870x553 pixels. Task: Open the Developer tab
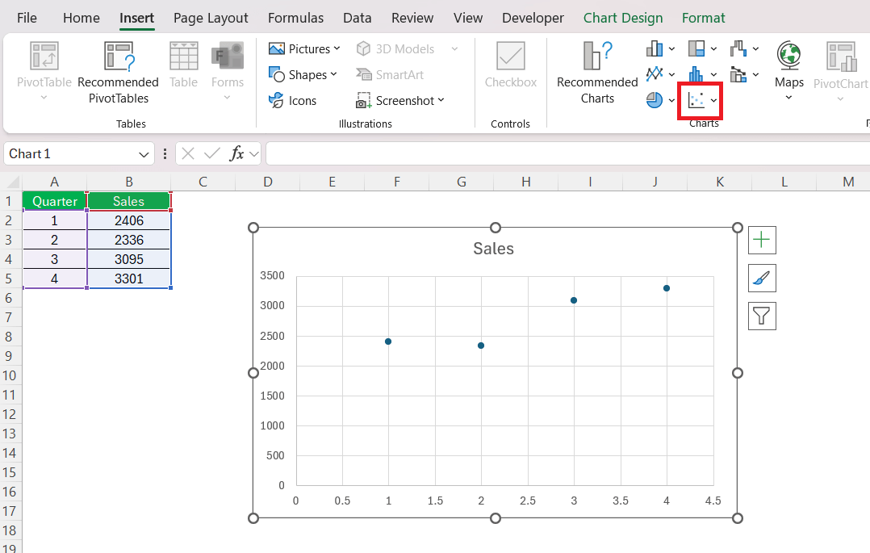click(533, 18)
